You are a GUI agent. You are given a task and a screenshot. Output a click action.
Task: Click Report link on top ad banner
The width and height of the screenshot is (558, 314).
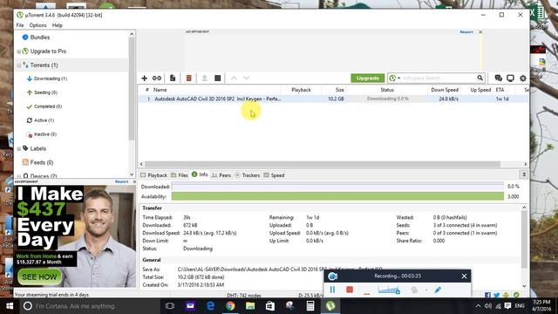coord(466,32)
